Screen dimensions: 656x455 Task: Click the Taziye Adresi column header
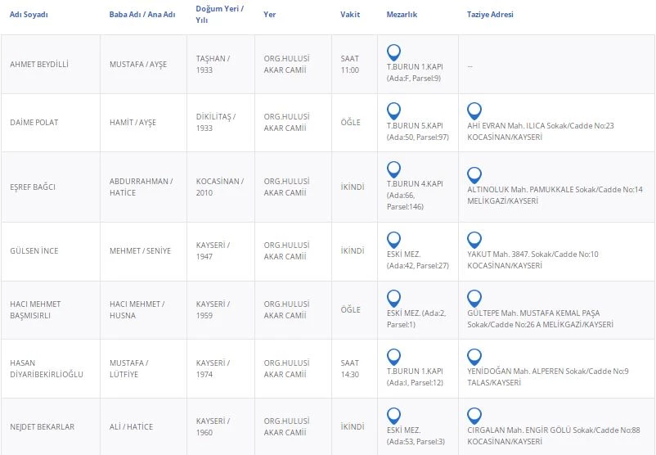point(490,15)
